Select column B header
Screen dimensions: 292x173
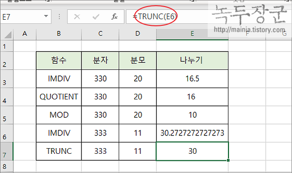tap(59, 34)
